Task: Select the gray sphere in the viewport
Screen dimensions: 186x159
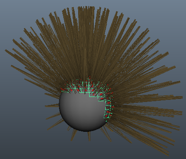Action: [x=83, y=112]
